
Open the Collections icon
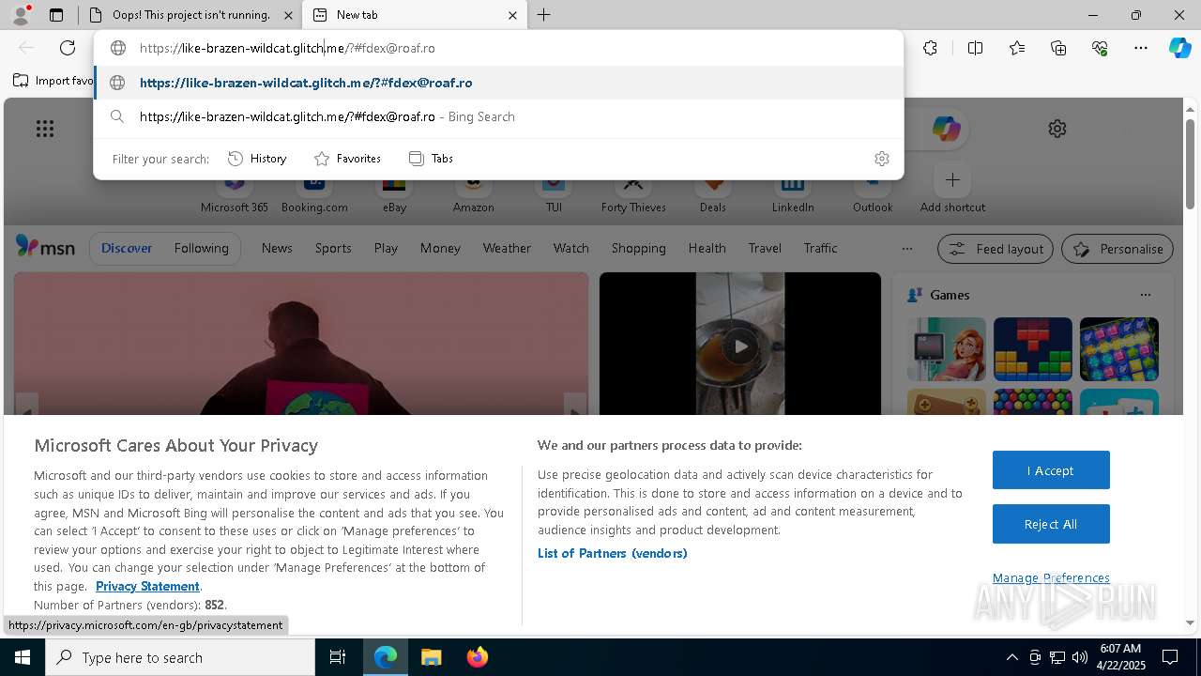pyautogui.click(x=1058, y=48)
